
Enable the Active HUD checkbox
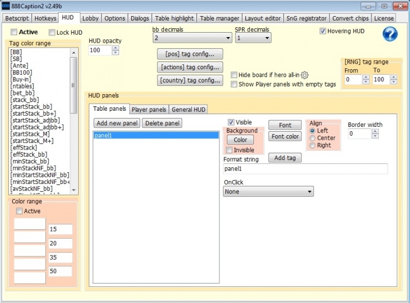[14, 32]
